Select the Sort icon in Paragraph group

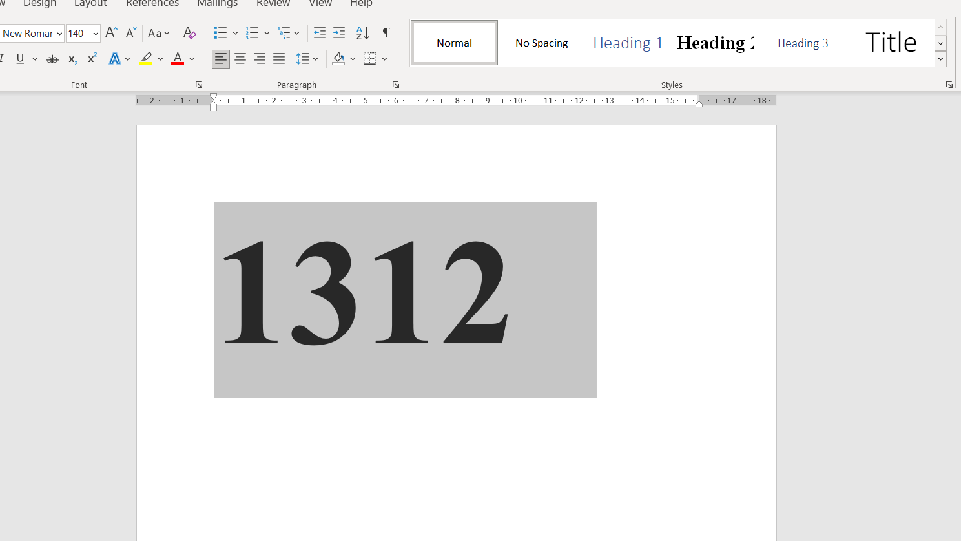[361, 32]
